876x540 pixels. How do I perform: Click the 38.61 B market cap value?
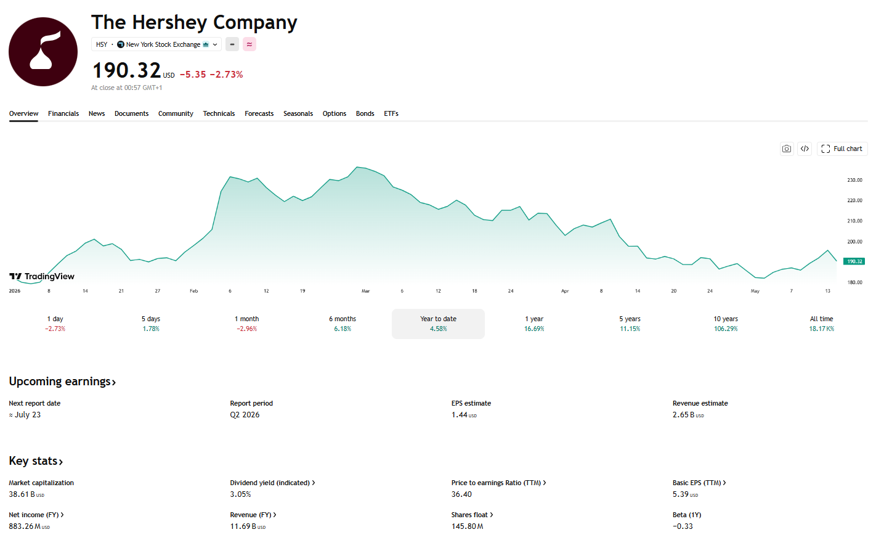(x=26, y=494)
